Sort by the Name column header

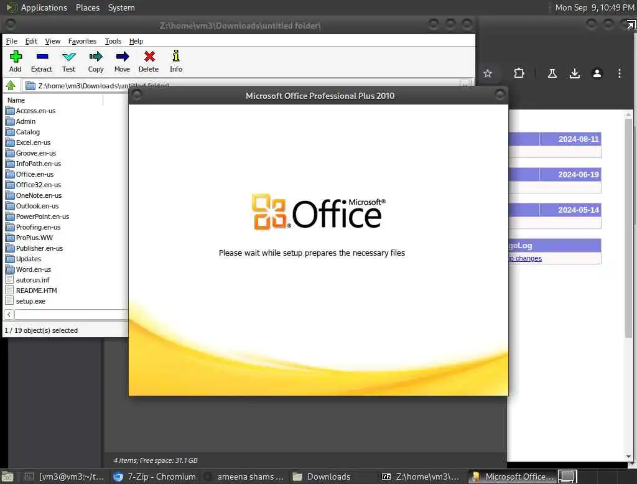pyautogui.click(x=53, y=100)
